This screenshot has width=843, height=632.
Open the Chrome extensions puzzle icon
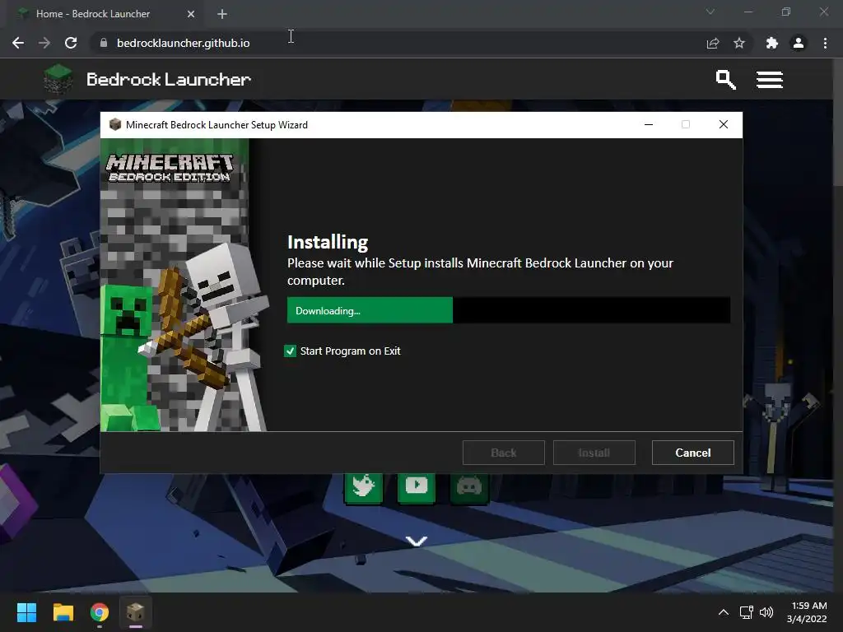coord(772,43)
